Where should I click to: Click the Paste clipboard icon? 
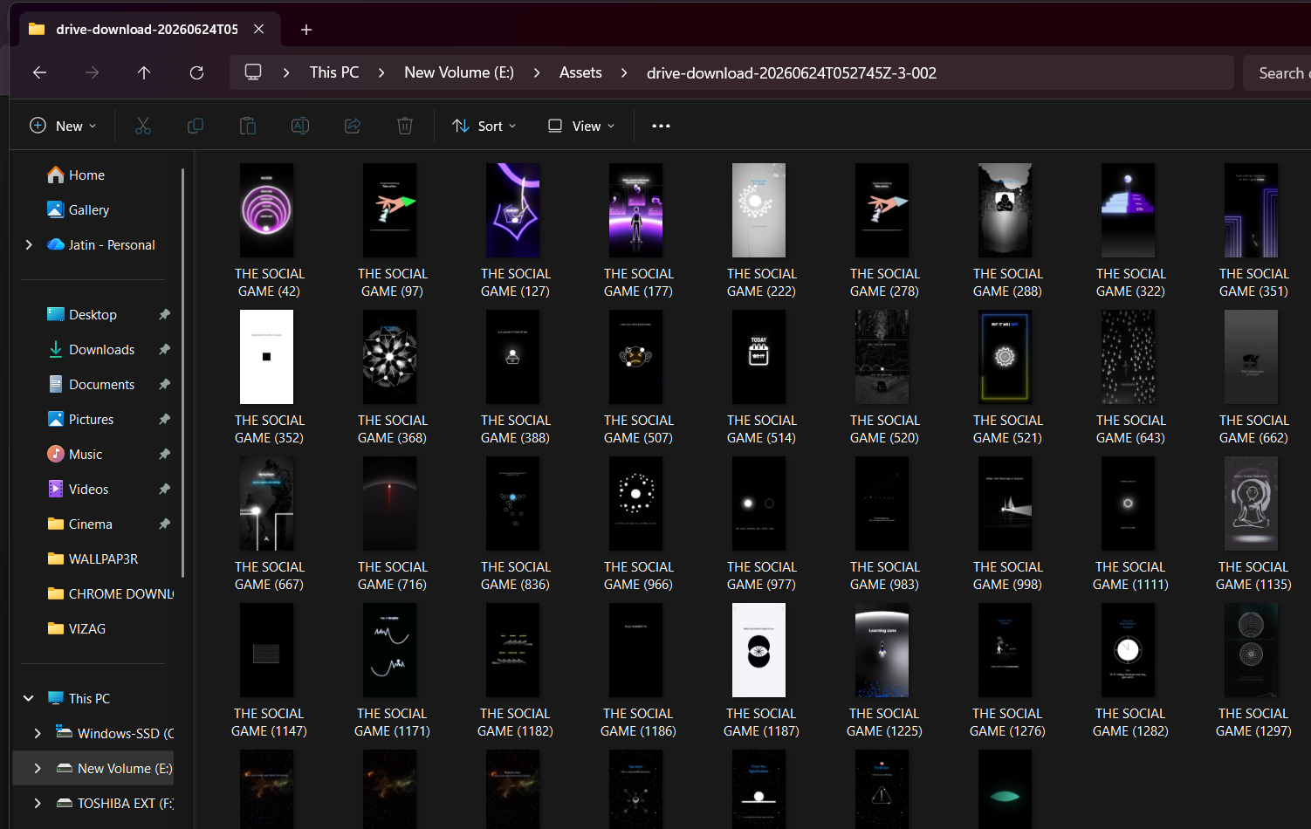(248, 126)
